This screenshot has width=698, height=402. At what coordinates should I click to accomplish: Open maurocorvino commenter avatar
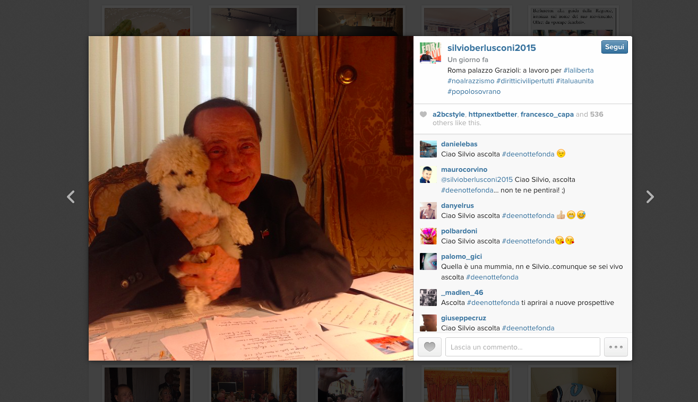pos(428,174)
